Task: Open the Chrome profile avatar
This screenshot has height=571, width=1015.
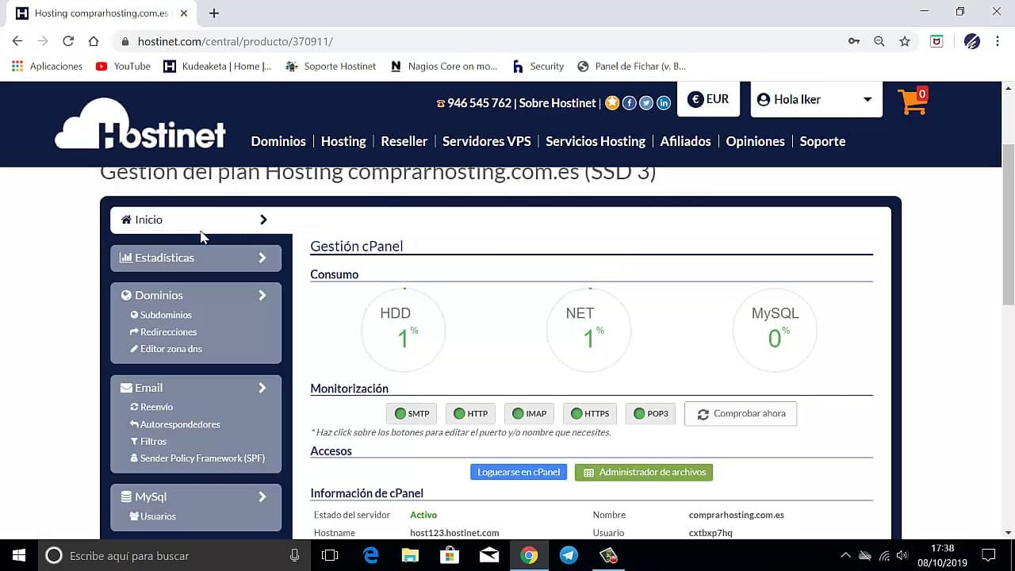Action: coord(972,41)
